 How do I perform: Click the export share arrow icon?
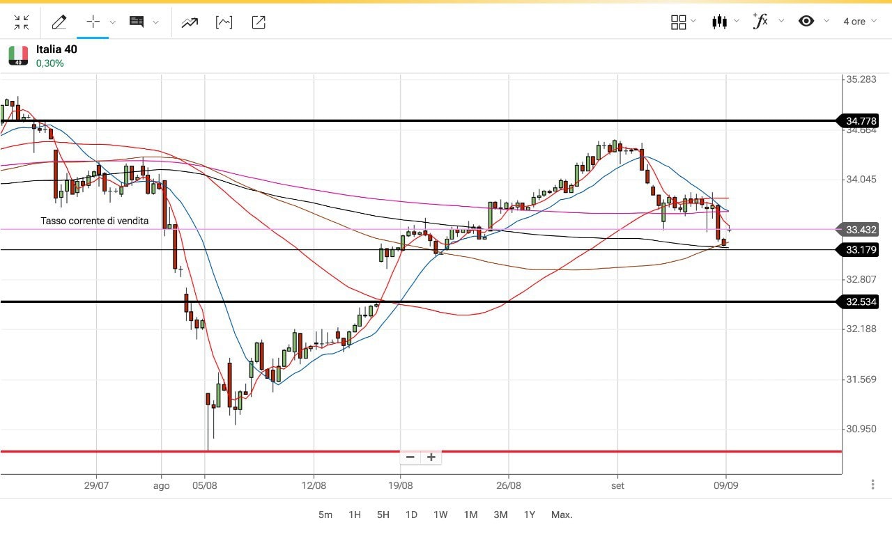[x=259, y=22]
